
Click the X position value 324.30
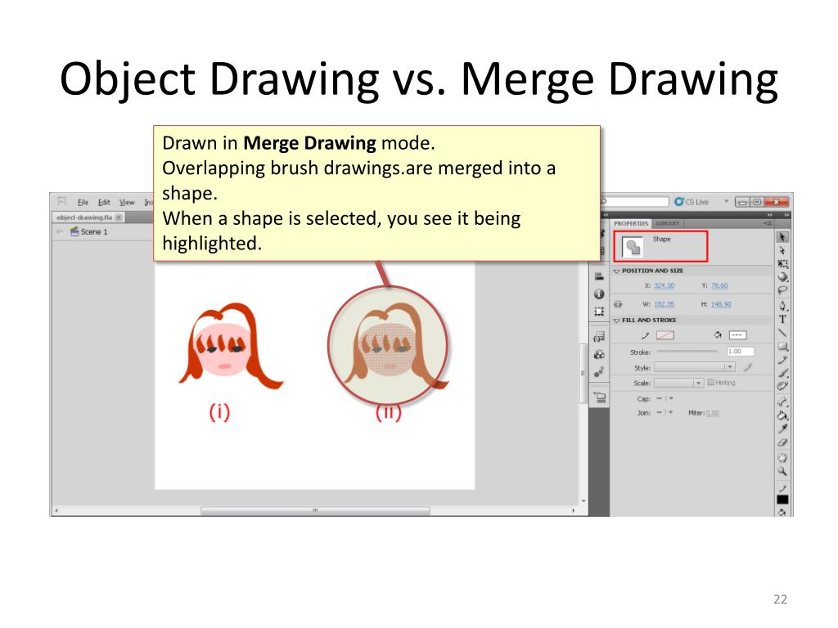(x=664, y=285)
